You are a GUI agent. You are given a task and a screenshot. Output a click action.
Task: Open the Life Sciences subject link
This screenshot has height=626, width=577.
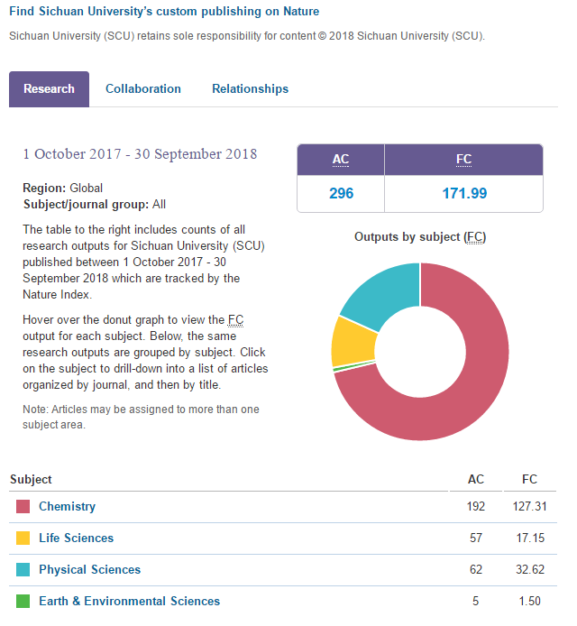click(77, 538)
